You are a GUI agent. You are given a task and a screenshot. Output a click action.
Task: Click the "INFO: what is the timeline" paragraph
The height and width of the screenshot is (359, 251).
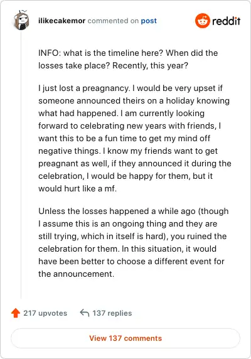coord(128,59)
